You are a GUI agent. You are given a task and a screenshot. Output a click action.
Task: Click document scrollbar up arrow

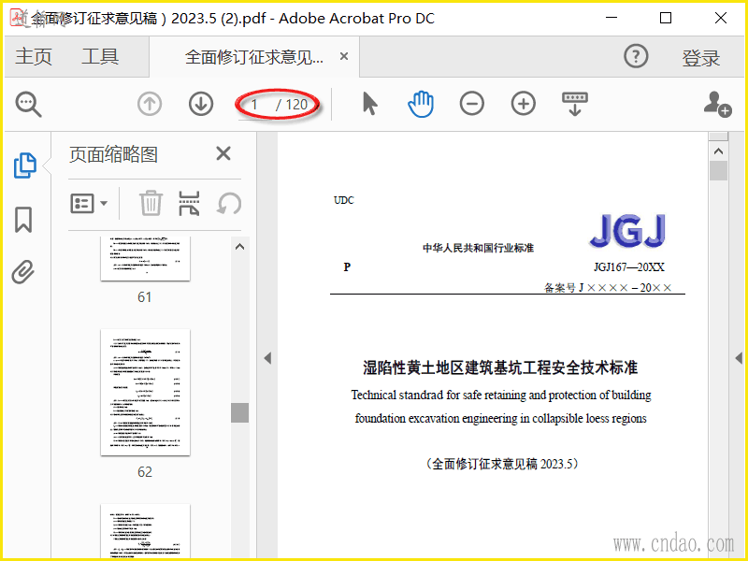[x=718, y=151]
